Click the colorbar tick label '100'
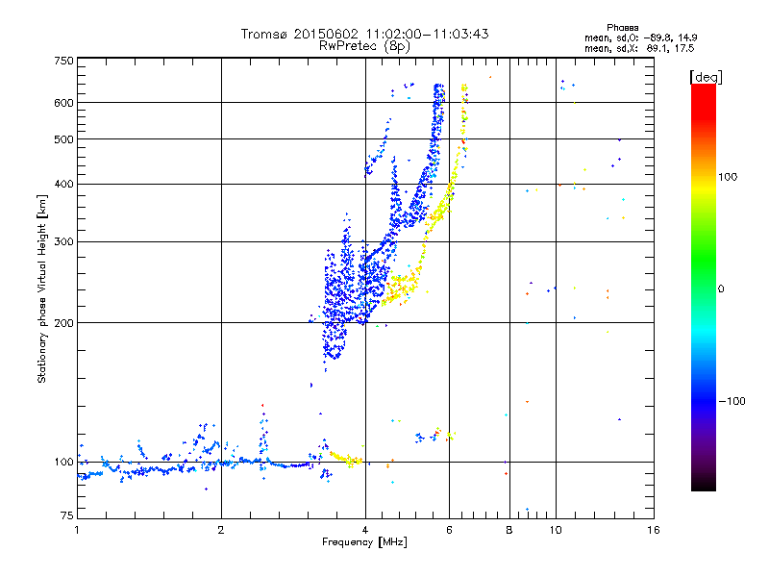 (728, 177)
